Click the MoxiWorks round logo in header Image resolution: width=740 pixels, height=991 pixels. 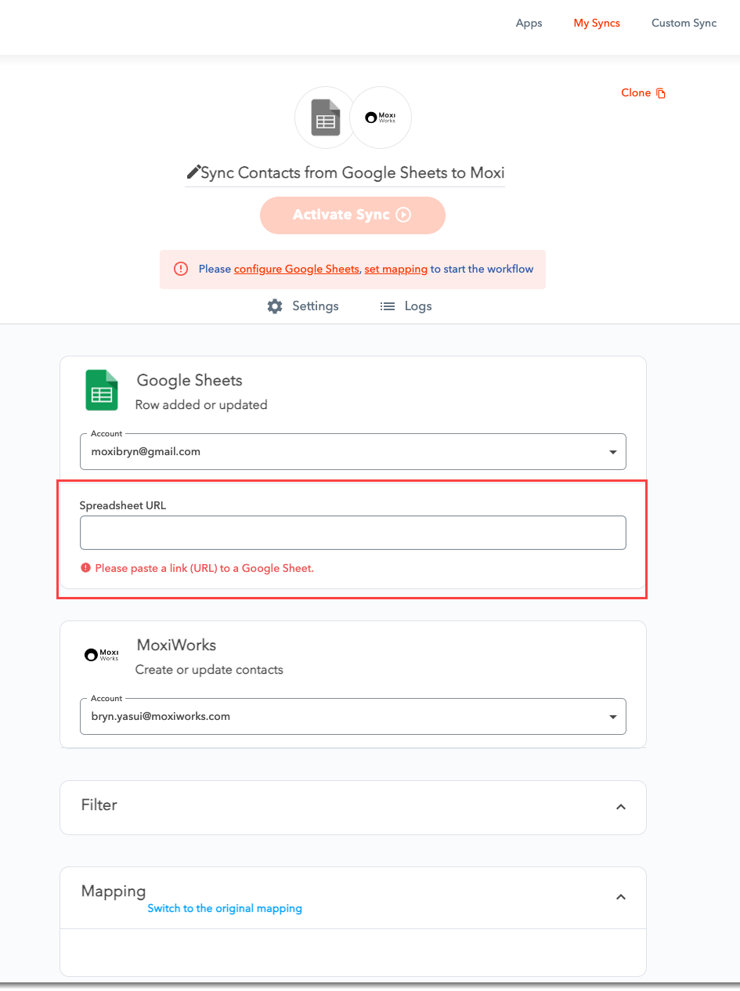tap(381, 118)
